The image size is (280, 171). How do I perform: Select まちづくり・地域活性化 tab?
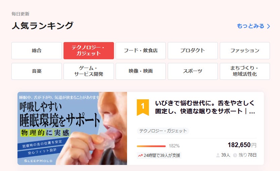(x=245, y=71)
